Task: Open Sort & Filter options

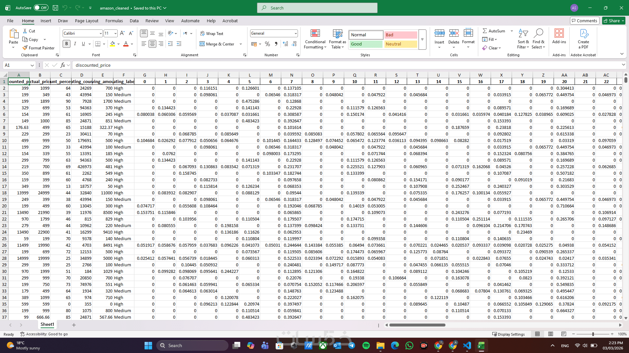Action: pyautogui.click(x=523, y=39)
